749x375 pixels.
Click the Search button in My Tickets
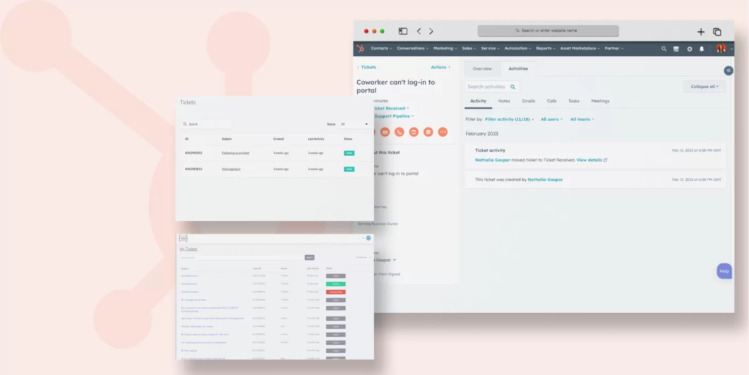coord(309,257)
